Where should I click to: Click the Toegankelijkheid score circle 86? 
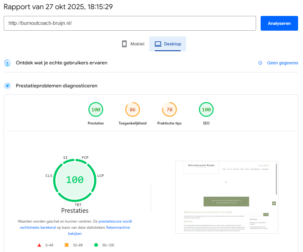[133, 110]
